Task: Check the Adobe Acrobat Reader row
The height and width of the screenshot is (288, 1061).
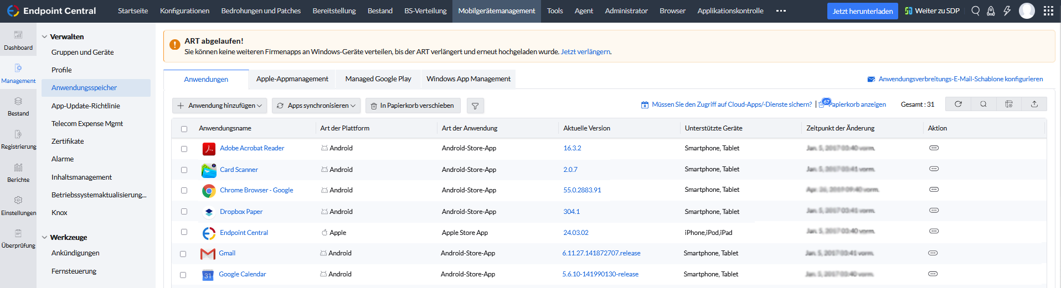Action: point(184,149)
